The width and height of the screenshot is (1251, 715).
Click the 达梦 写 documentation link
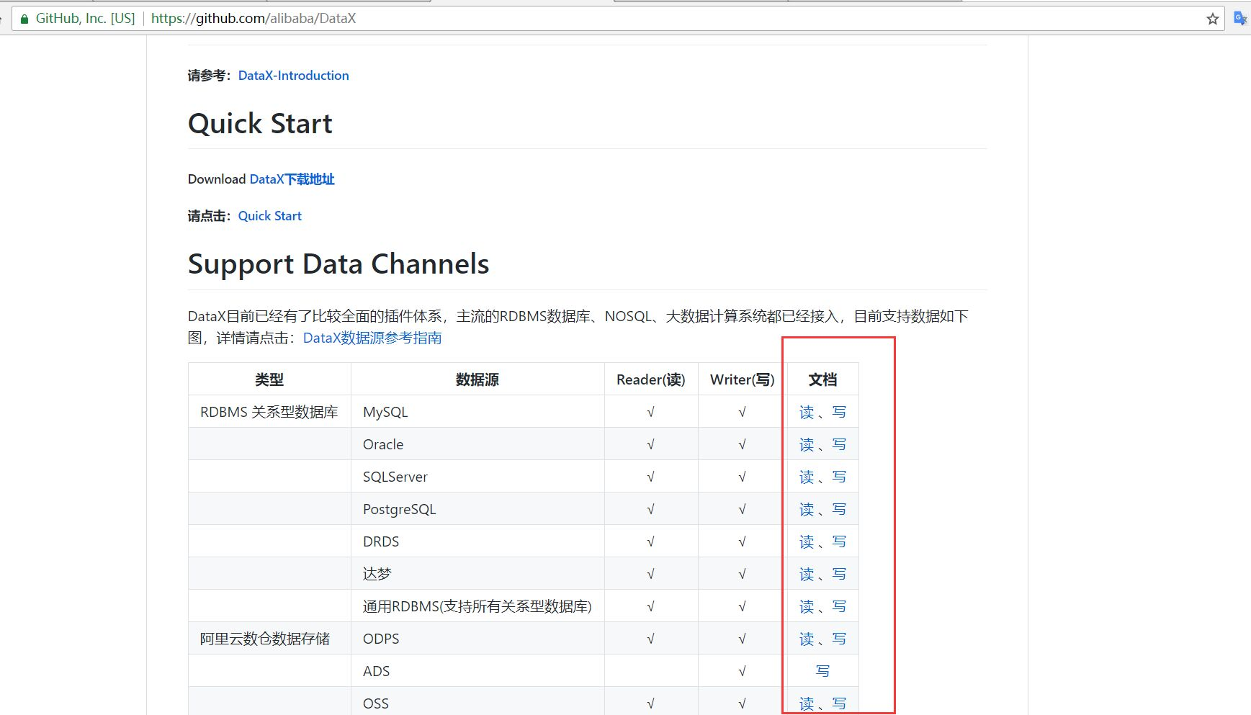click(838, 574)
